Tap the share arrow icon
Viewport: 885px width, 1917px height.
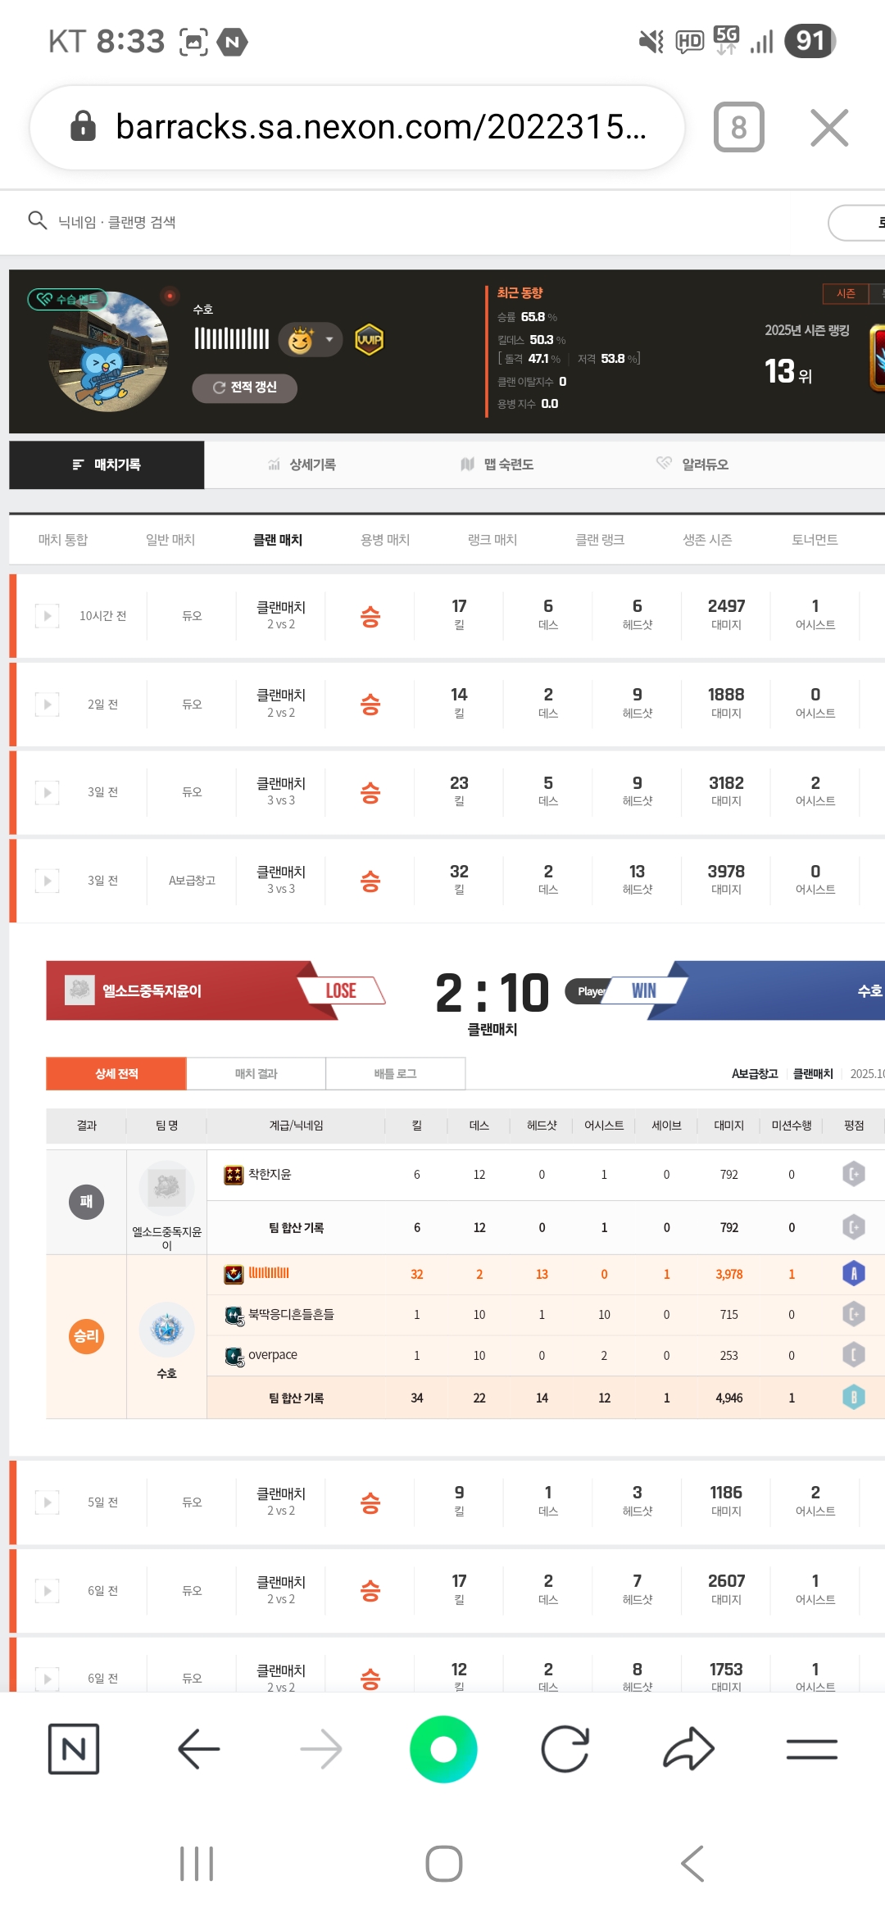[688, 1749]
